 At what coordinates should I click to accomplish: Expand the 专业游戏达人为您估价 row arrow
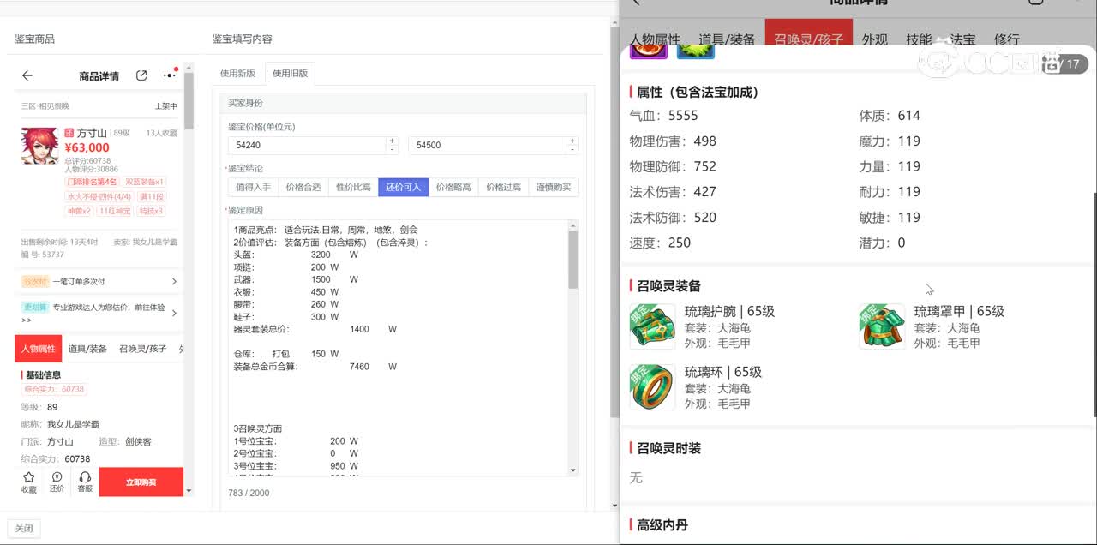174,313
